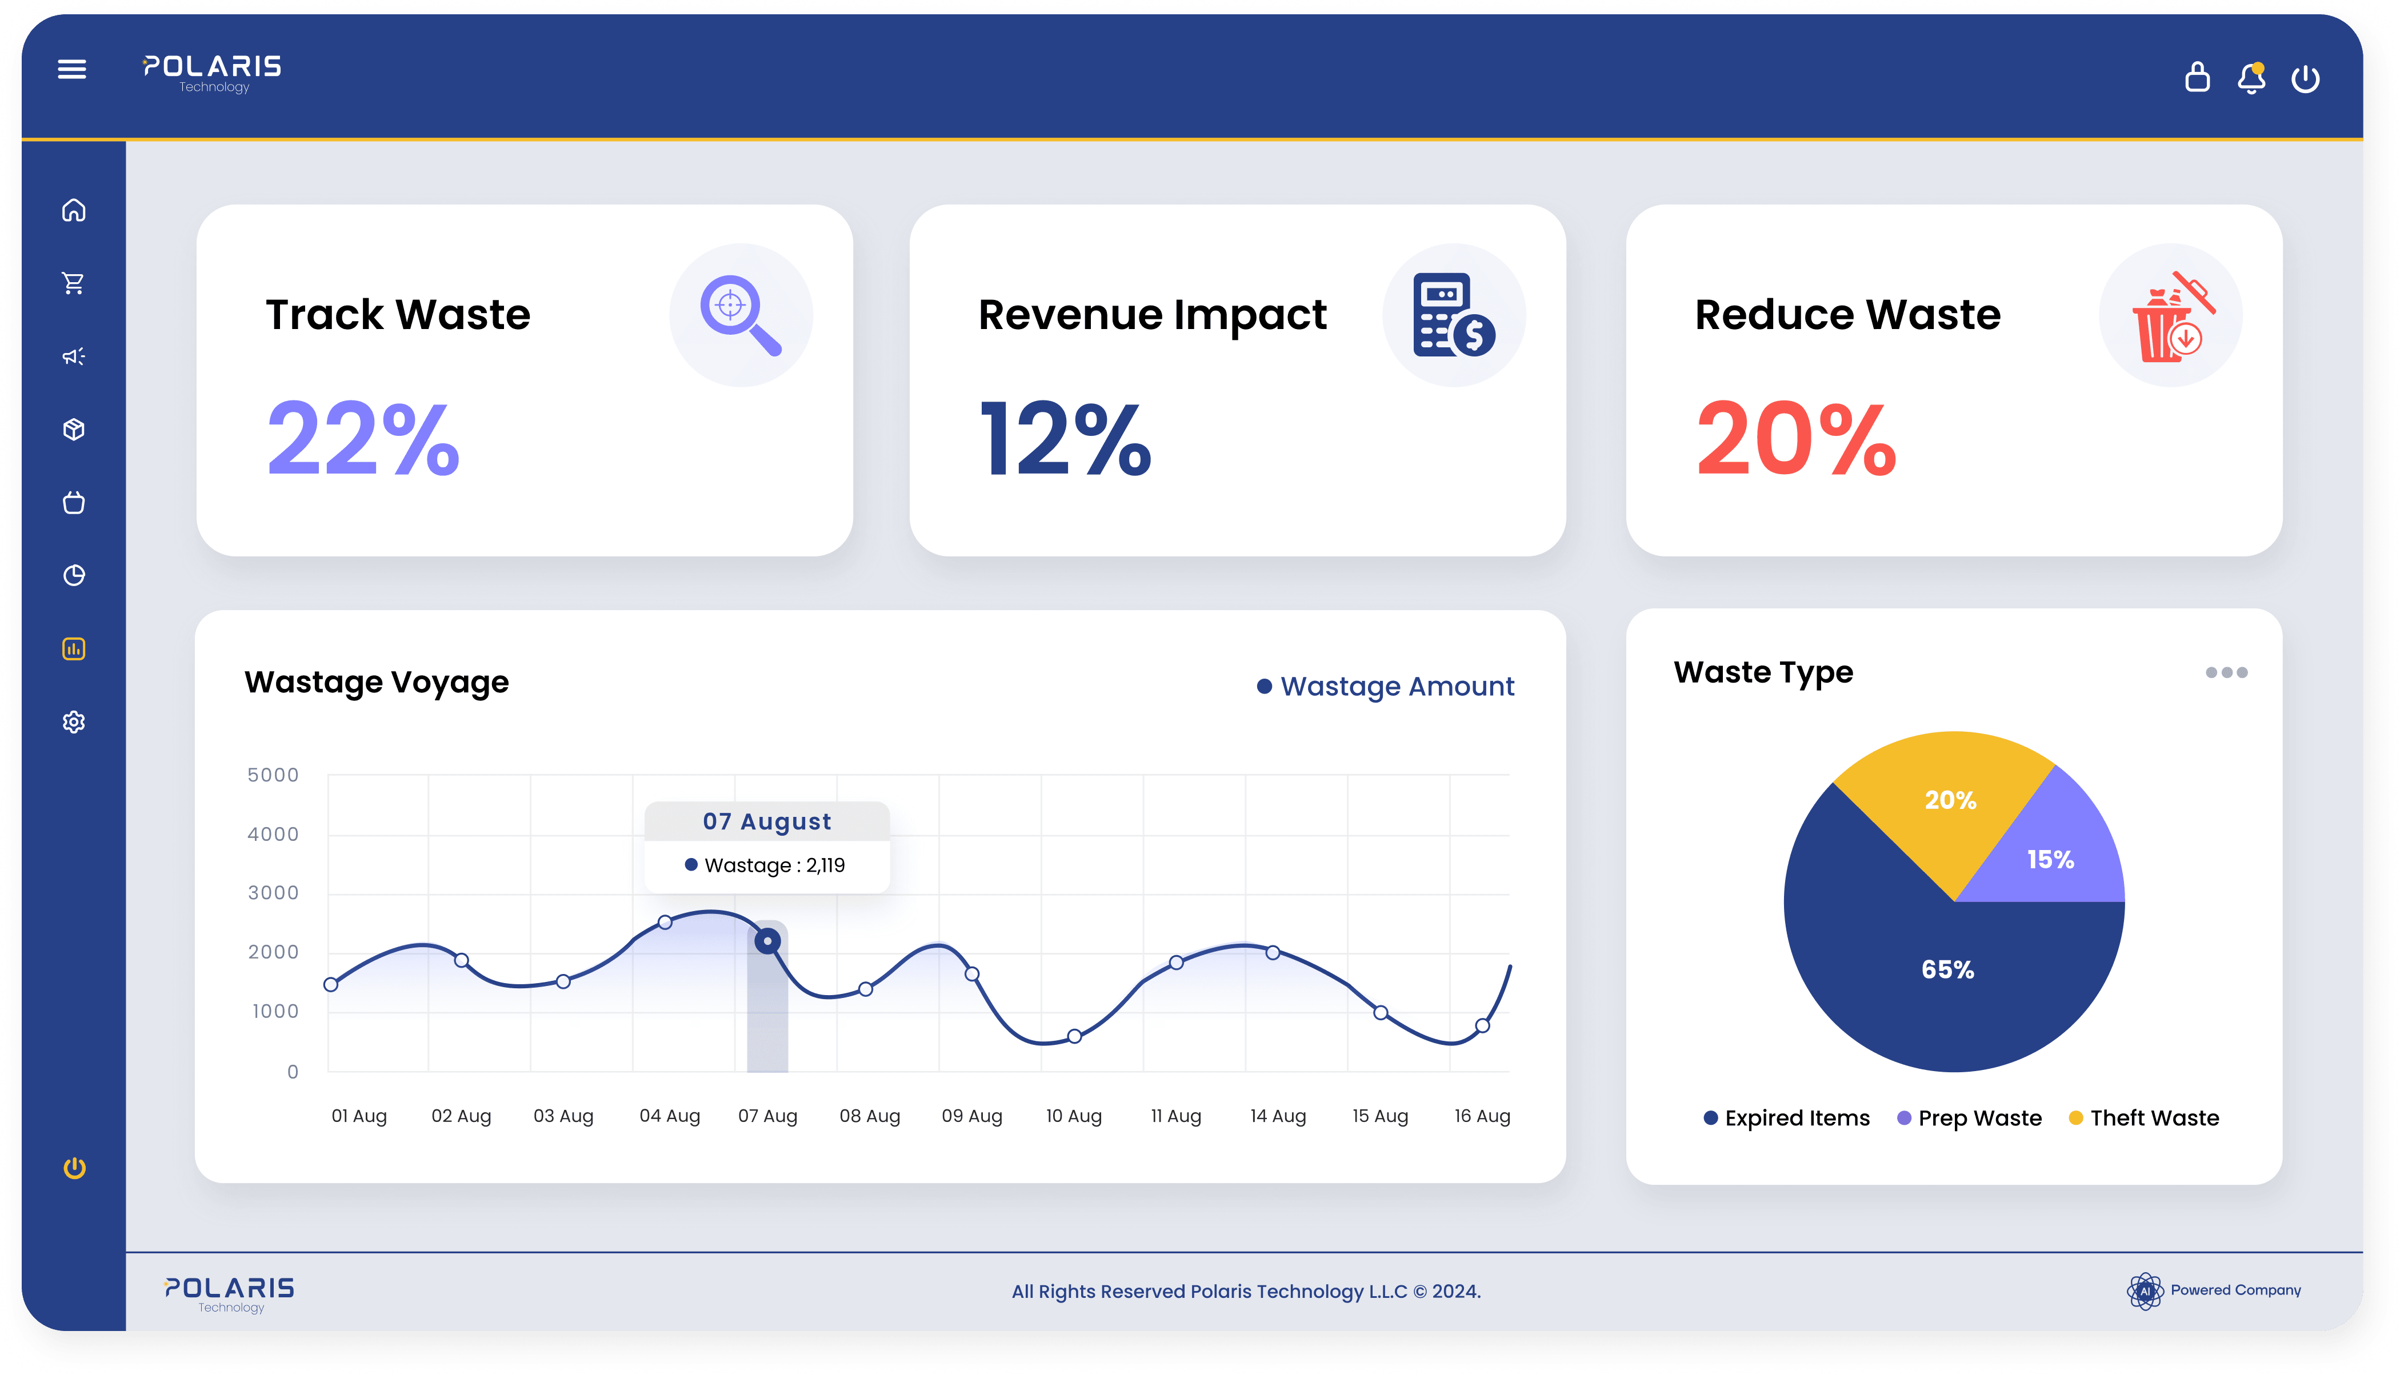Open the notifications bell
This screenshot has height=1375, width=2400.
(x=2251, y=78)
